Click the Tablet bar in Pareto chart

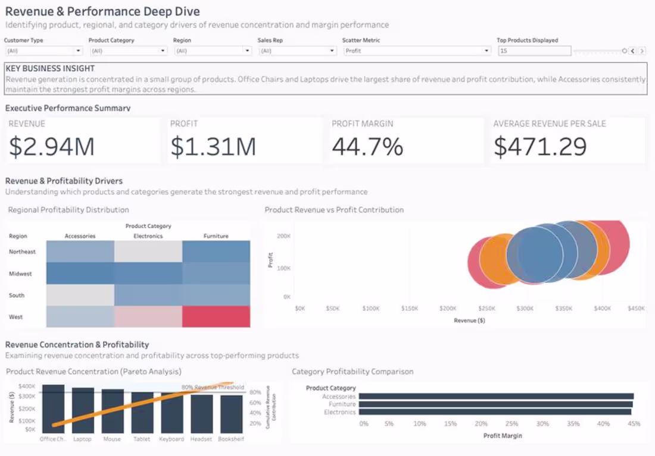pyautogui.click(x=142, y=413)
